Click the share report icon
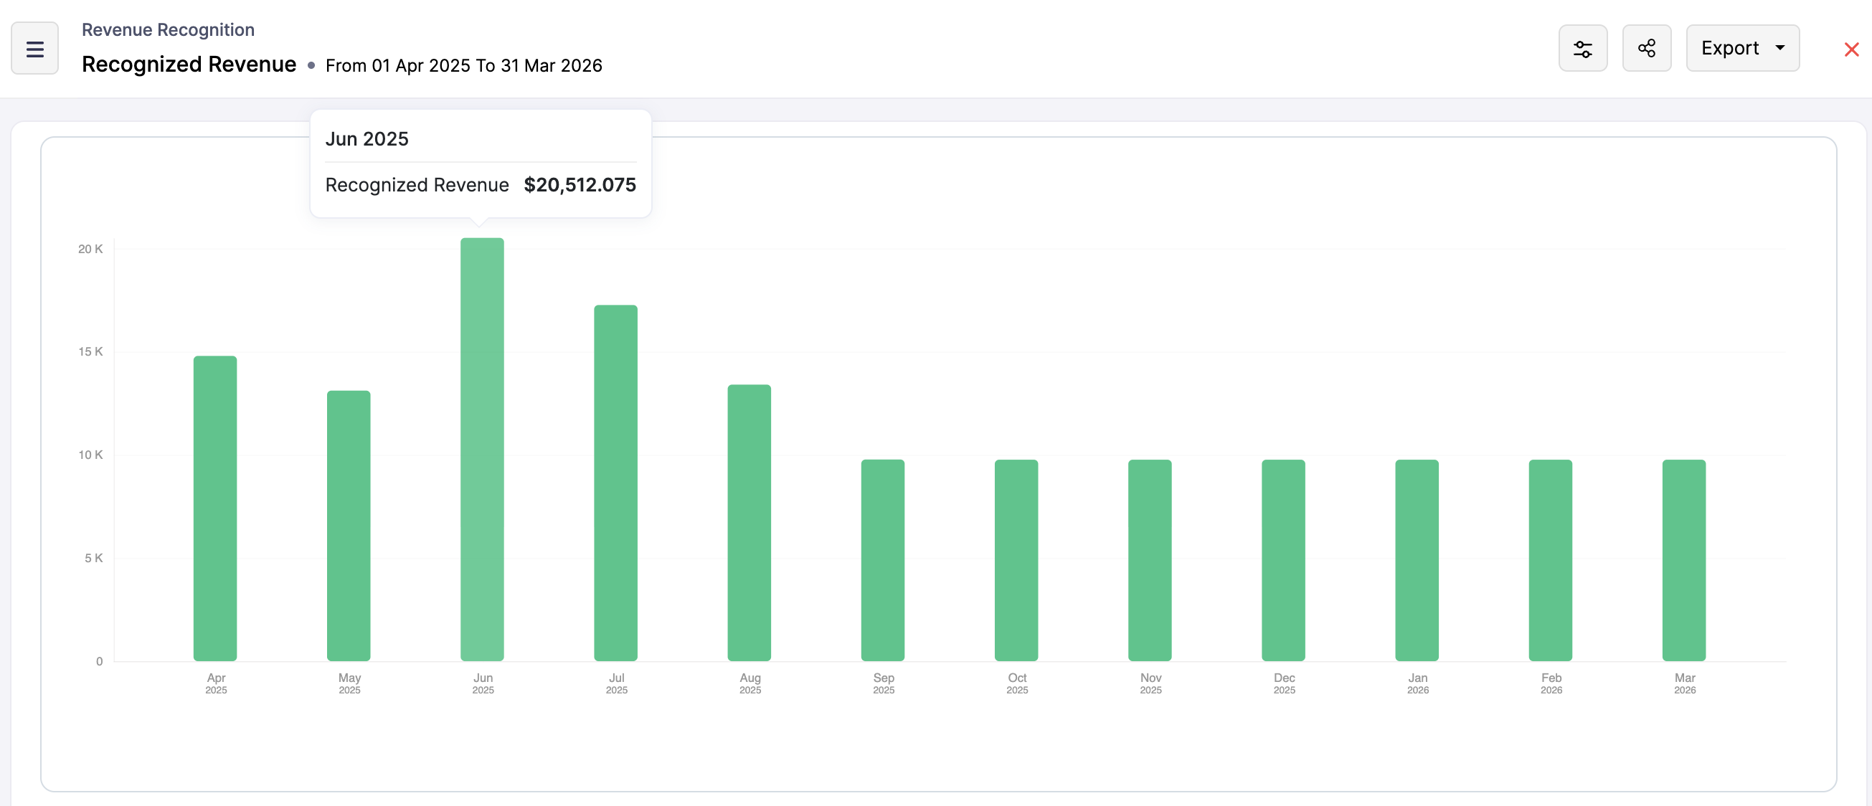 [x=1646, y=49]
